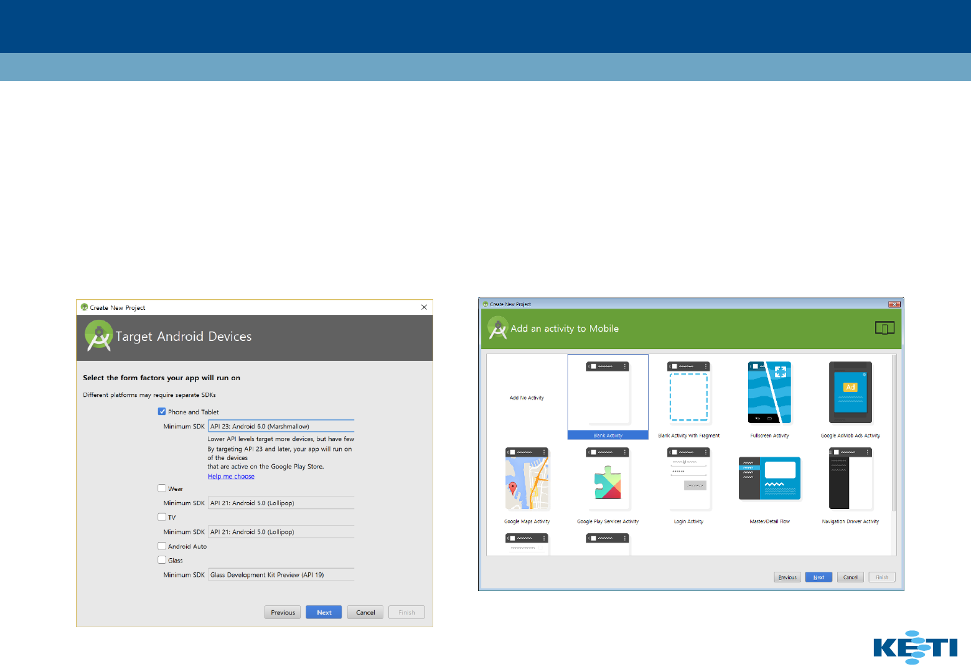This screenshot has height=672, width=971.
Task: Choose the Google Maps Activity template
Action: [x=527, y=486]
